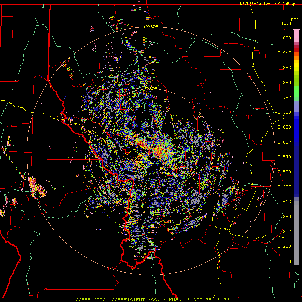The image size is (302, 302).
Task: Select the 0.893 legend value
Action: click(284, 67)
